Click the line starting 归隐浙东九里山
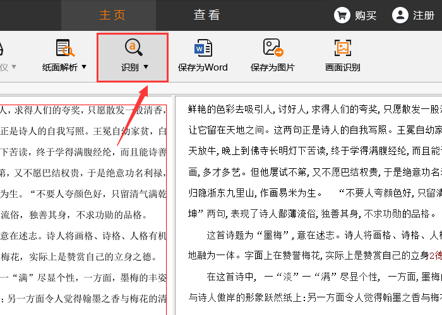The width and height of the screenshot is (442, 315). pos(315,193)
